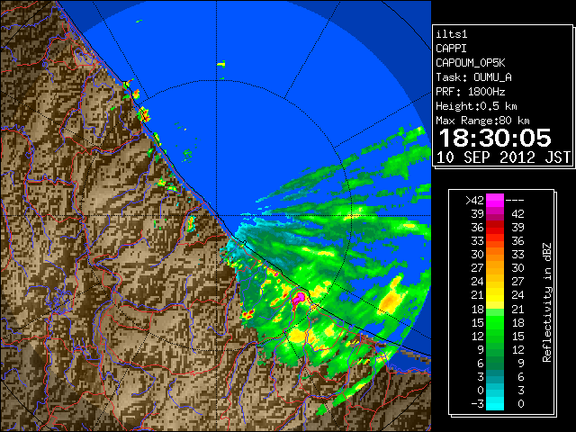Click the small yellow echo over open sea

click(x=221, y=65)
